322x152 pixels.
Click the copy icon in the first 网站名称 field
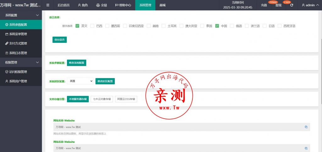click(x=306, y=127)
